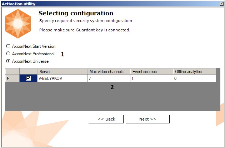Click the orange AxxonNext hexagon logo

pyautogui.click(x=18, y=24)
